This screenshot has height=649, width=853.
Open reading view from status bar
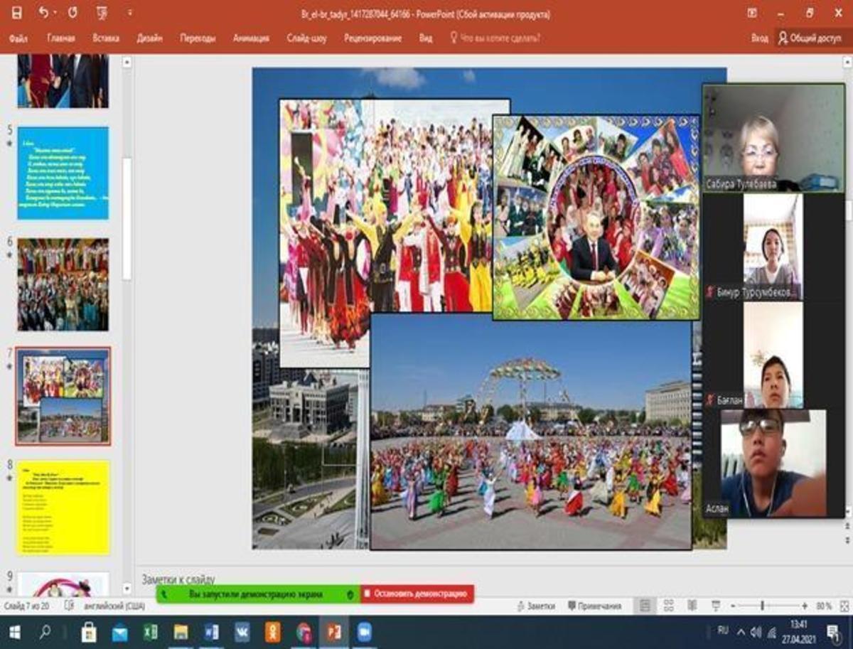(x=692, y=606)
